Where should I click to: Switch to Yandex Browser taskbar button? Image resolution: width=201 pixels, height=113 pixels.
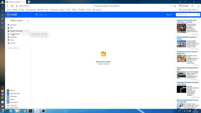pyautogui.click(x=37, y=111)
